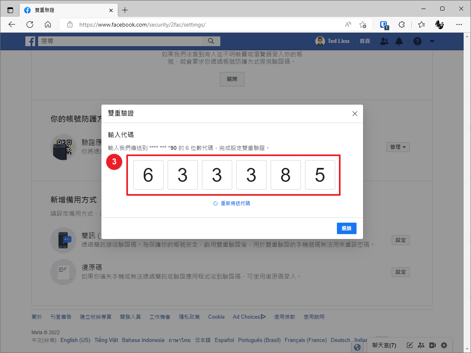Viewport: 471px width, 353px height.
Task: Open tab actions menu icon
Action: tap(10, 10)
